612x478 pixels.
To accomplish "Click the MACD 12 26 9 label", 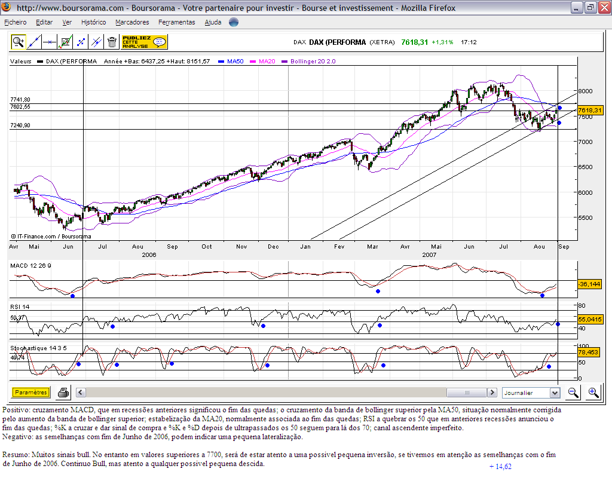I will [30, 266].
